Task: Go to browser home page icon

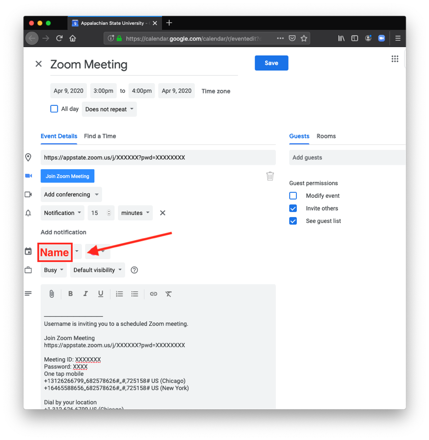Action: click(73, 38)
